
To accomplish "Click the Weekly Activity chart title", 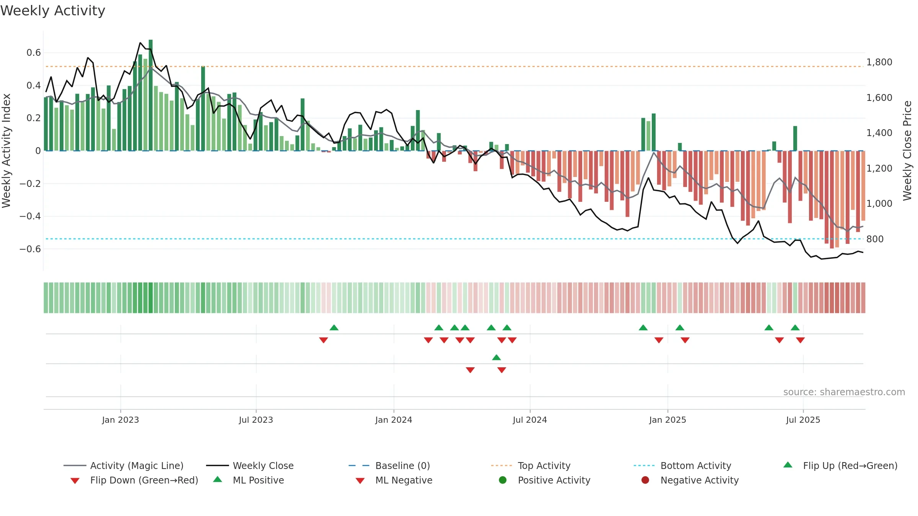I will (x=53, y=11).
